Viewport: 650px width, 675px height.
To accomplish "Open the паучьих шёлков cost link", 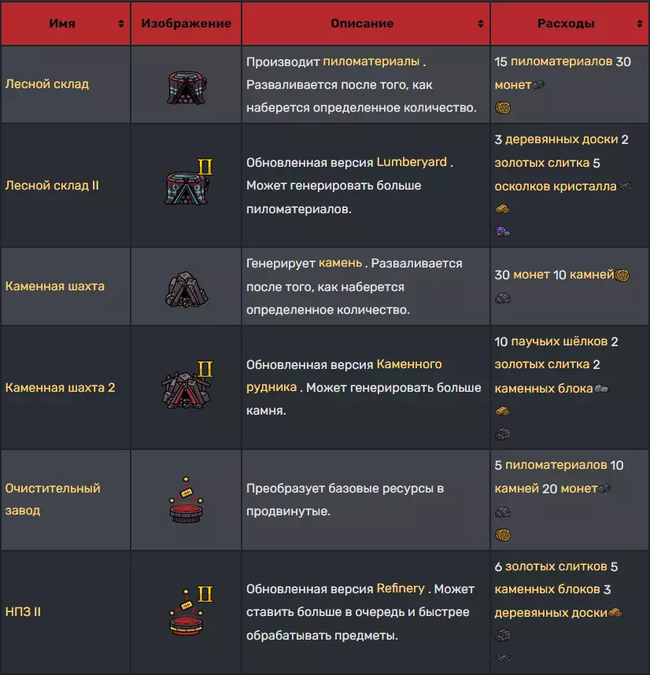I will point(559,342).
